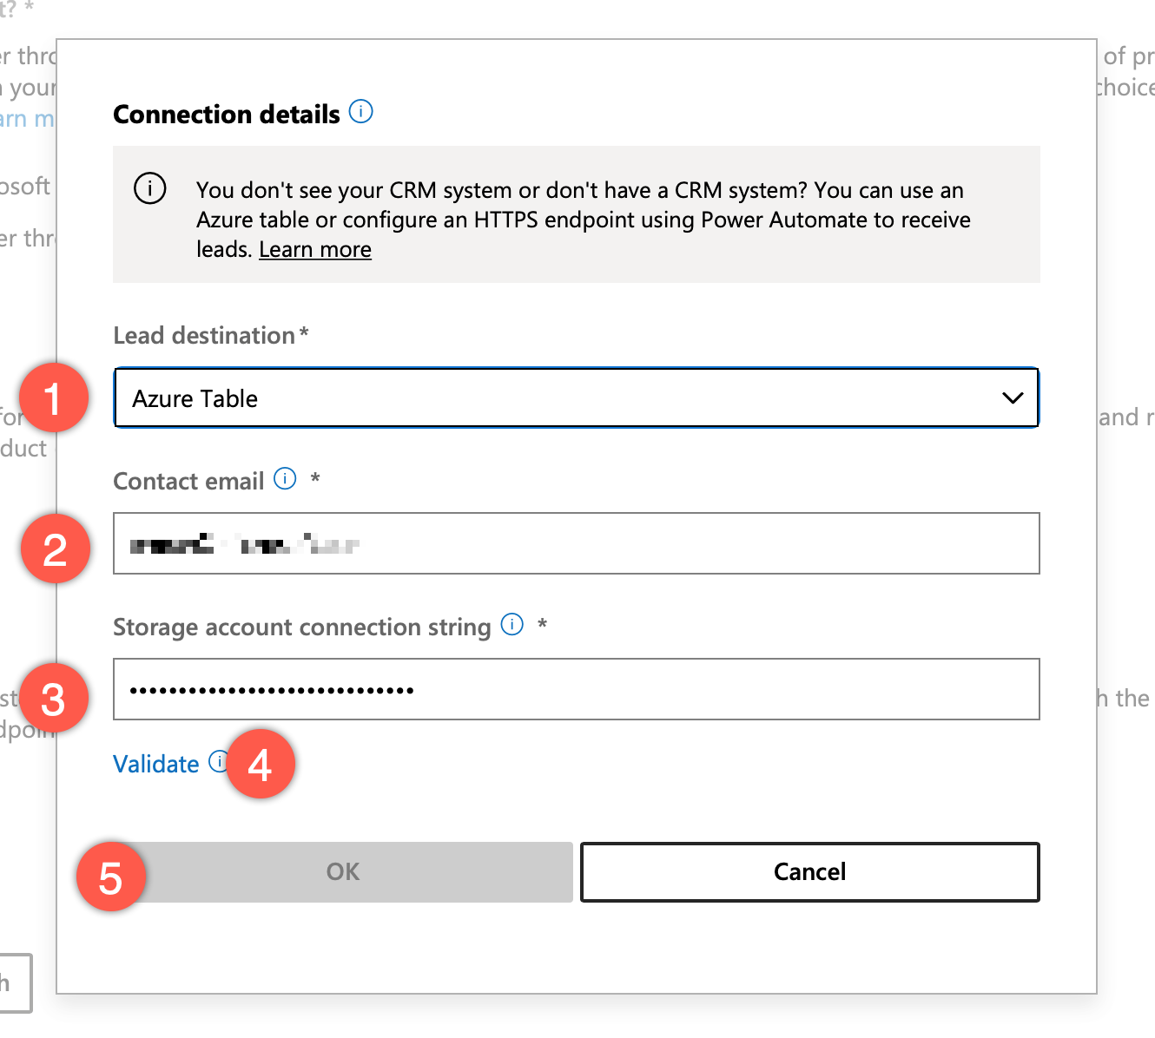Image resolution: width=1155 pixels, height=1038 pixels.
Task: Click the Lead destination chevron arrow
Action: click(1013, 398)
